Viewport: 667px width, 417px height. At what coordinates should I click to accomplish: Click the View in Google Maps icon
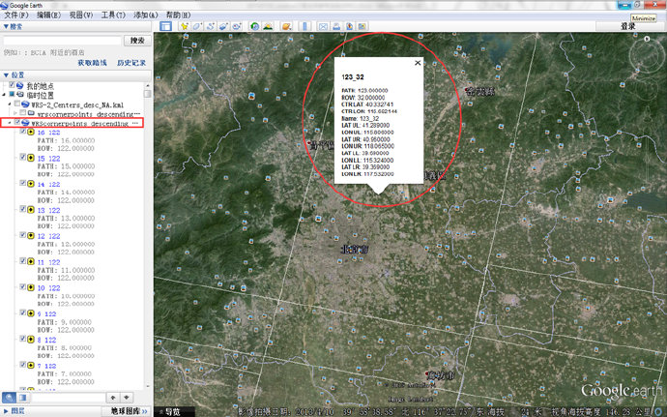(x=349, y=26)
